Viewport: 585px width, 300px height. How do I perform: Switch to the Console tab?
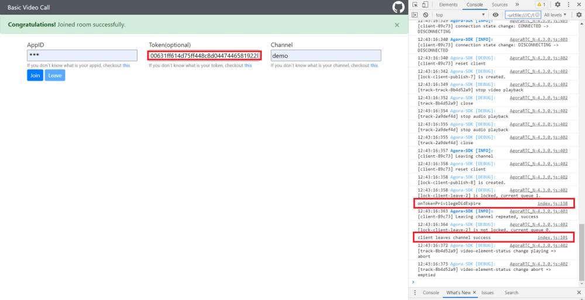tap(474, 5)
